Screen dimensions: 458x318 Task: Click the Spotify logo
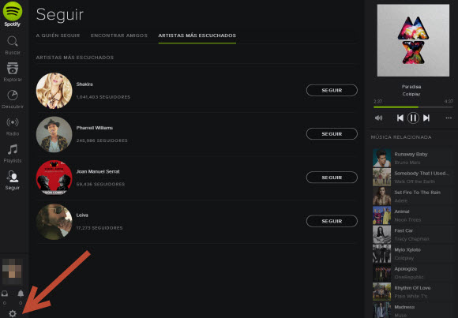(13, 14)
